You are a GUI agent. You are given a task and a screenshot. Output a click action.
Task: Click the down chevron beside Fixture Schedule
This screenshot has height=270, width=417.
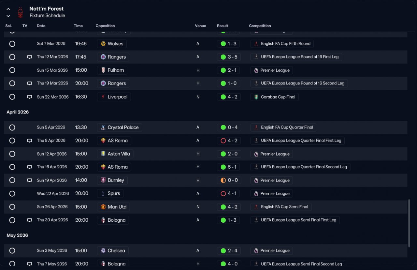click(8, 16)
